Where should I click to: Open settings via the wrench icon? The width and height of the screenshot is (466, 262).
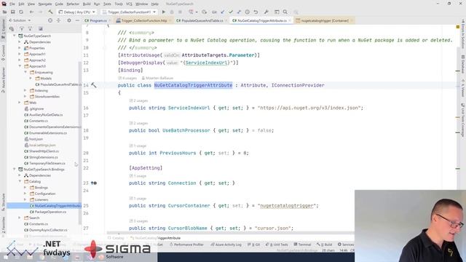[x=266, y=12]
